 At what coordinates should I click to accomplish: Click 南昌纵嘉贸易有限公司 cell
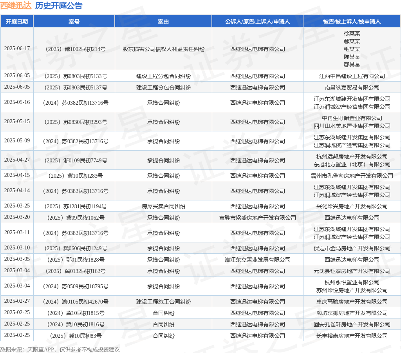point(352,87)
